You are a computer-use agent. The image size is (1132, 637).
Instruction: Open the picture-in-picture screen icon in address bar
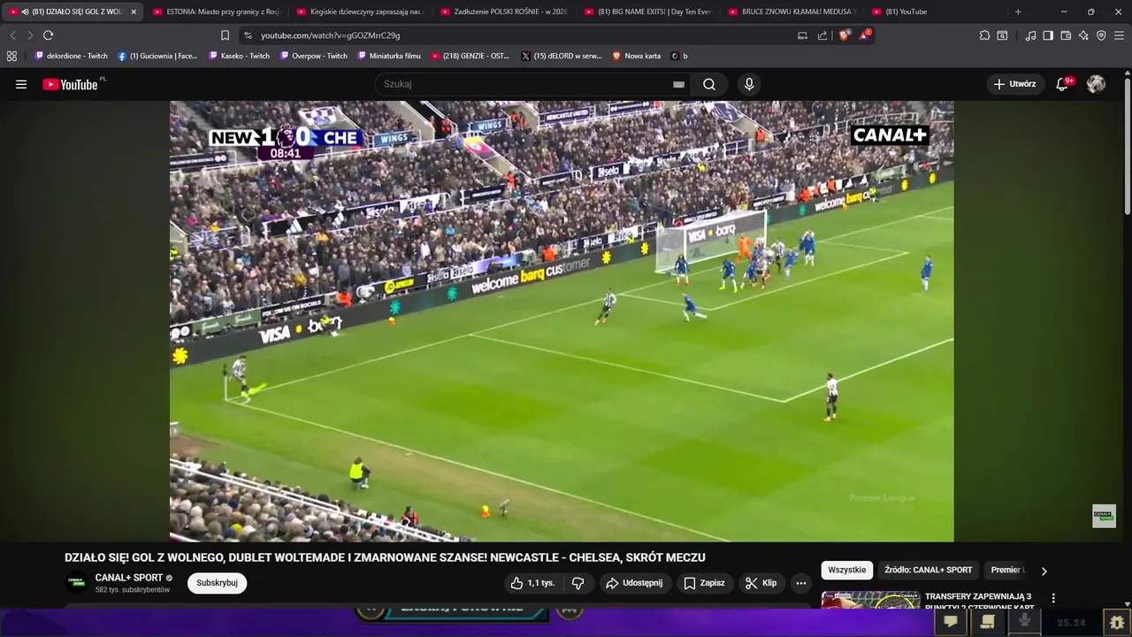[x=802, y=35]
